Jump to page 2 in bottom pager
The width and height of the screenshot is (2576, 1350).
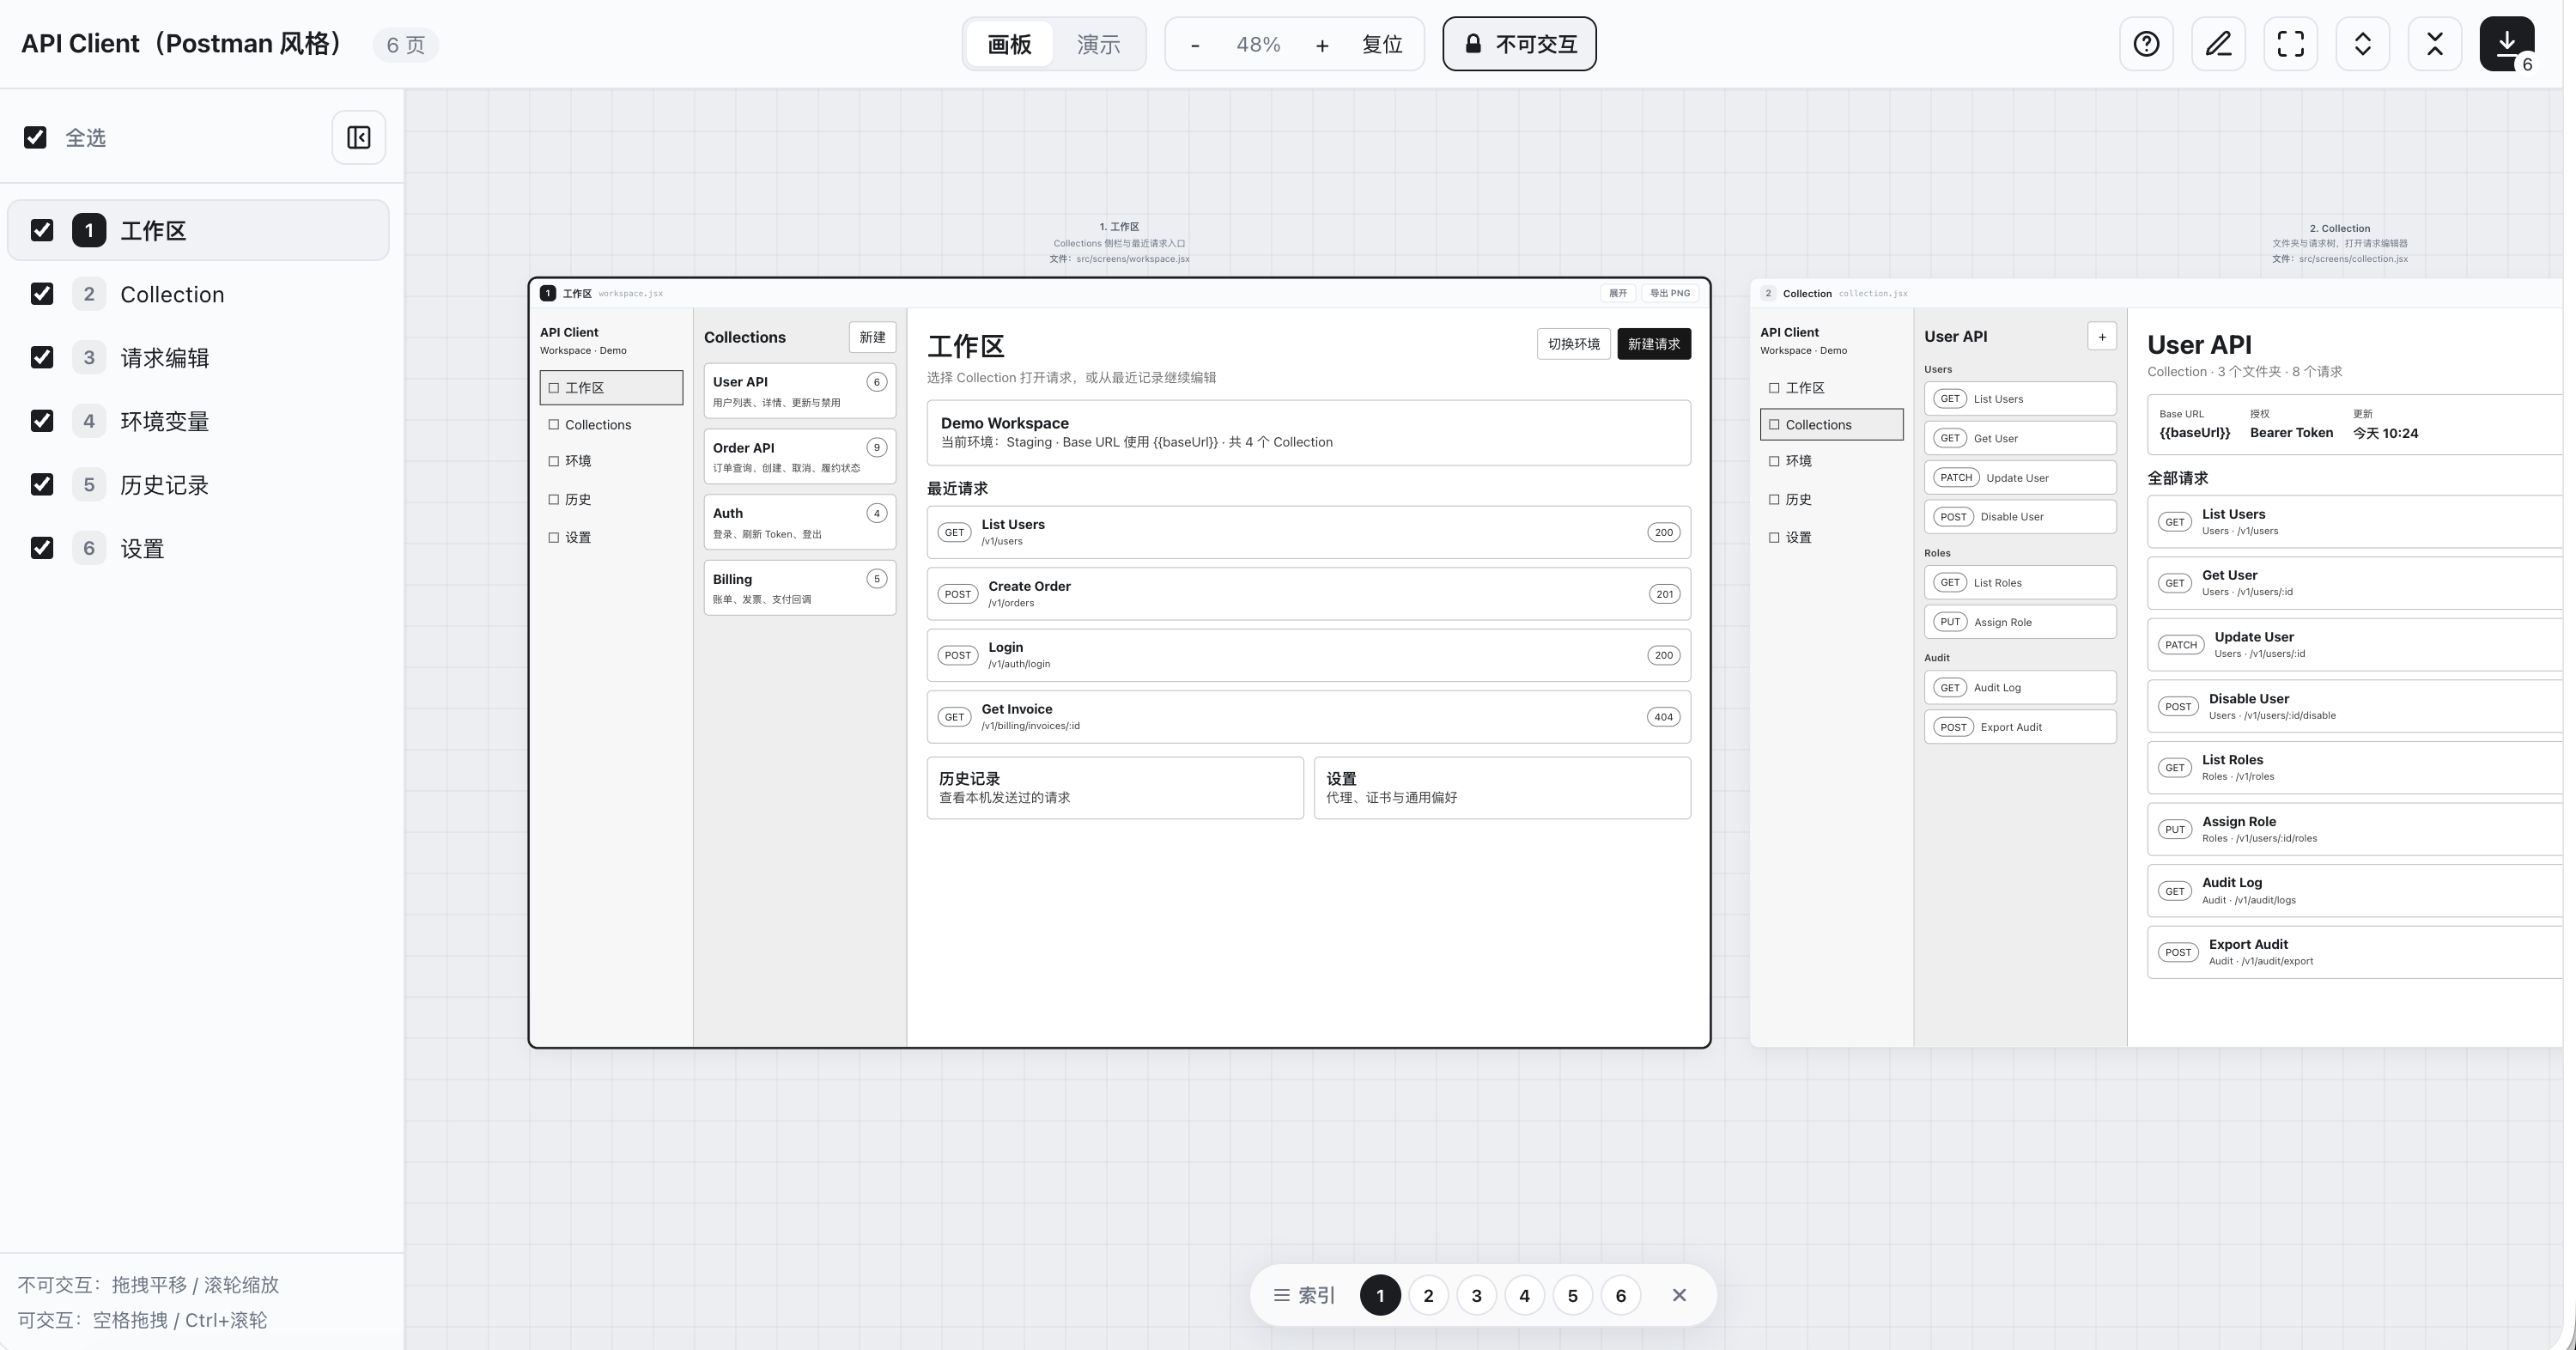click(1428, 1295)
